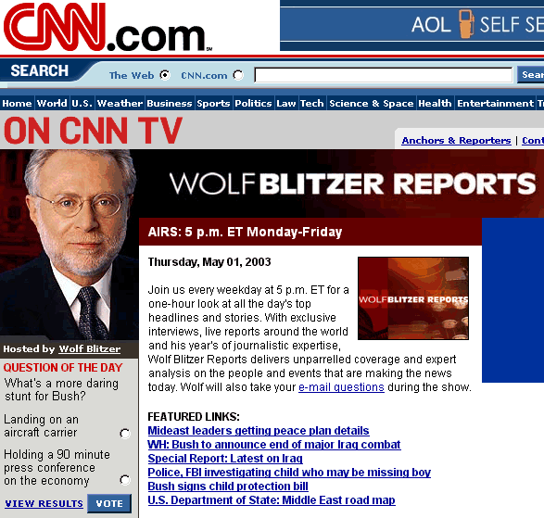Open the e-mail questions link
The image size is (544, 518).
tap(341, 386)
